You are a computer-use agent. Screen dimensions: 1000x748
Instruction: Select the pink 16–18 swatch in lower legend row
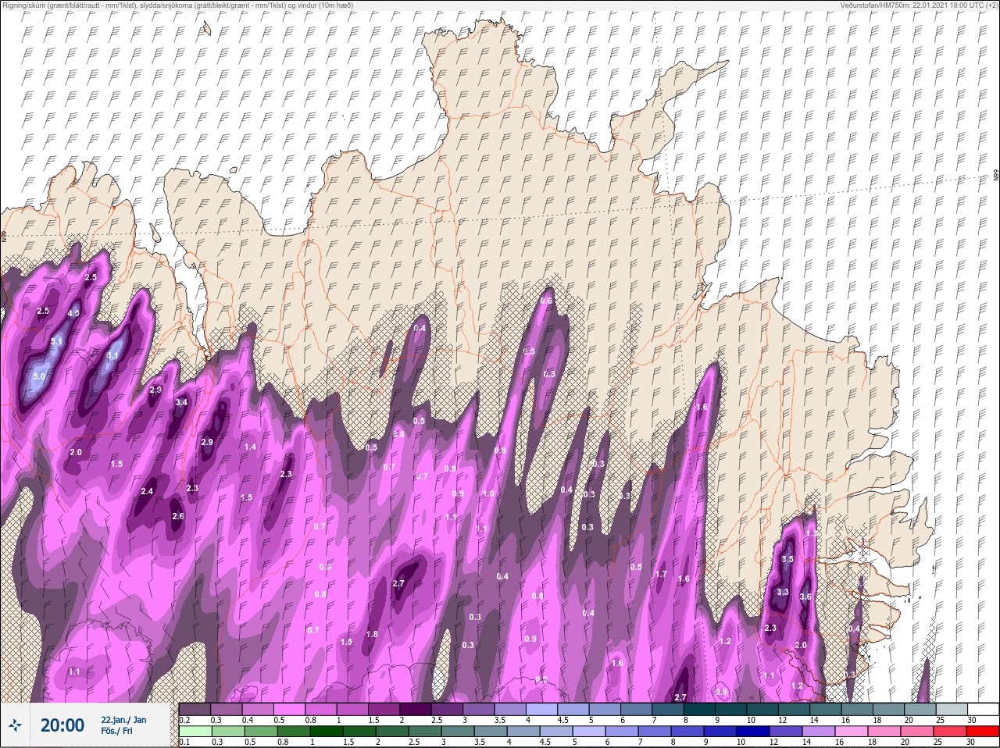coord(851,732)
